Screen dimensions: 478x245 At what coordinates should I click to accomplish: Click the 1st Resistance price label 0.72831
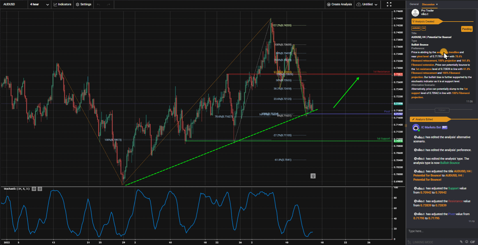pos(398,74)
